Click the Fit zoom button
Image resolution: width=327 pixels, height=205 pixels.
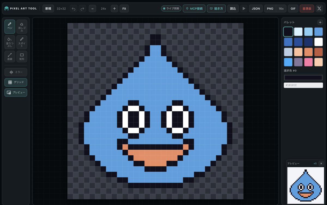pos(124,8)
